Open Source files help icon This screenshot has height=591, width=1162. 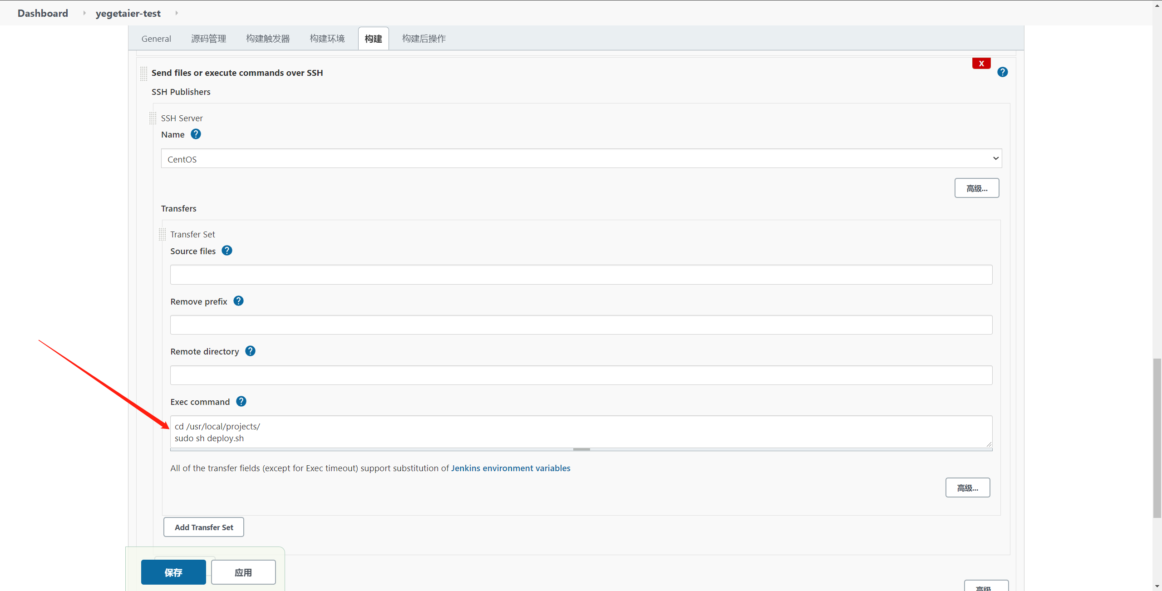tap(227, 251)
